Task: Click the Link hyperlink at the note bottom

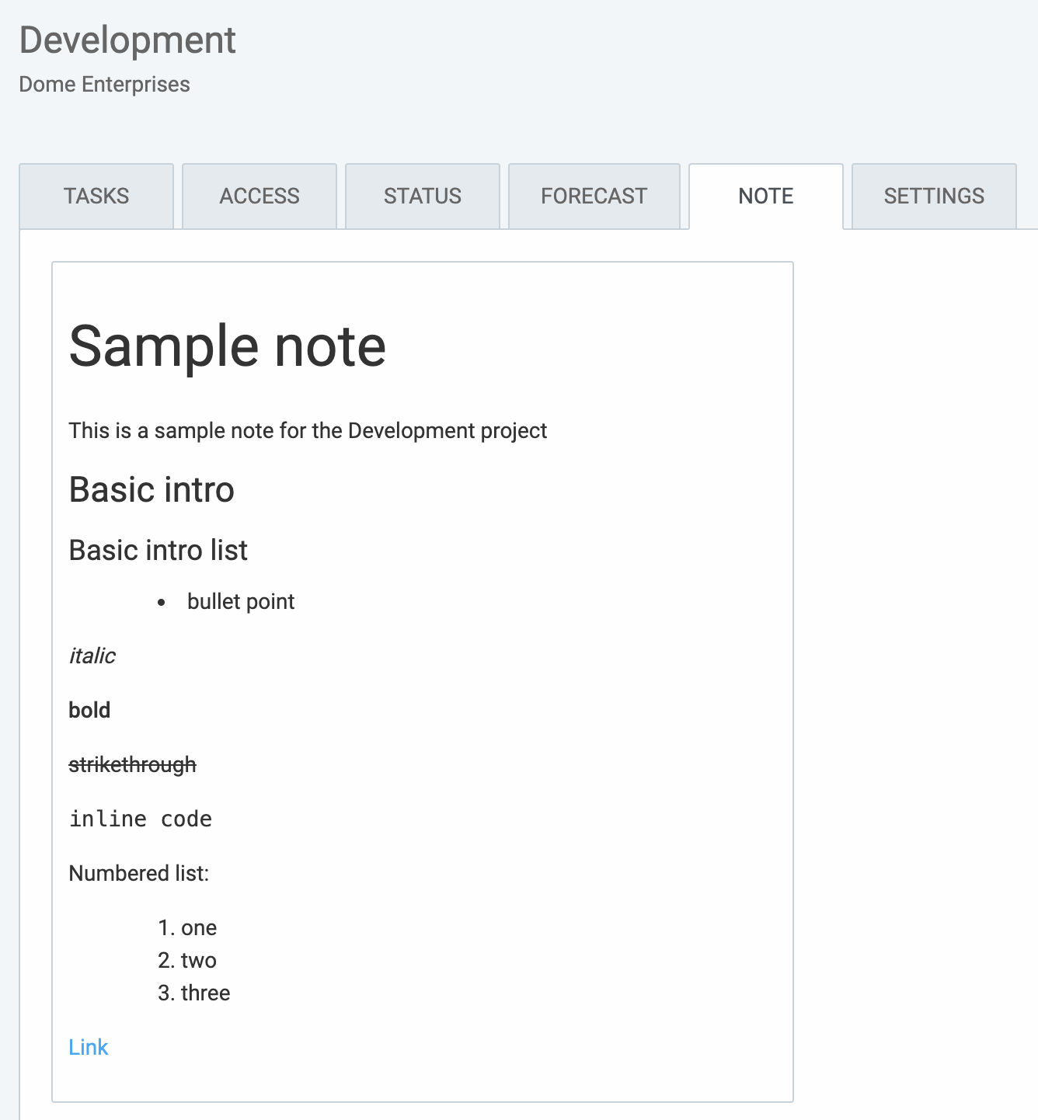Action: pos(88,1047)
